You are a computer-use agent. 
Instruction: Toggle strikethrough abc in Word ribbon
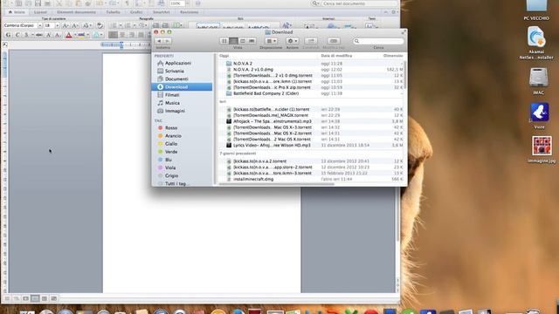(39, 35)
